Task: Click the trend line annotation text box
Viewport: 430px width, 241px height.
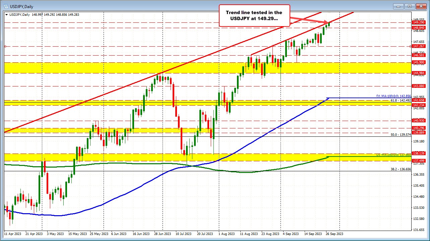Action: [x=254, y=15]
